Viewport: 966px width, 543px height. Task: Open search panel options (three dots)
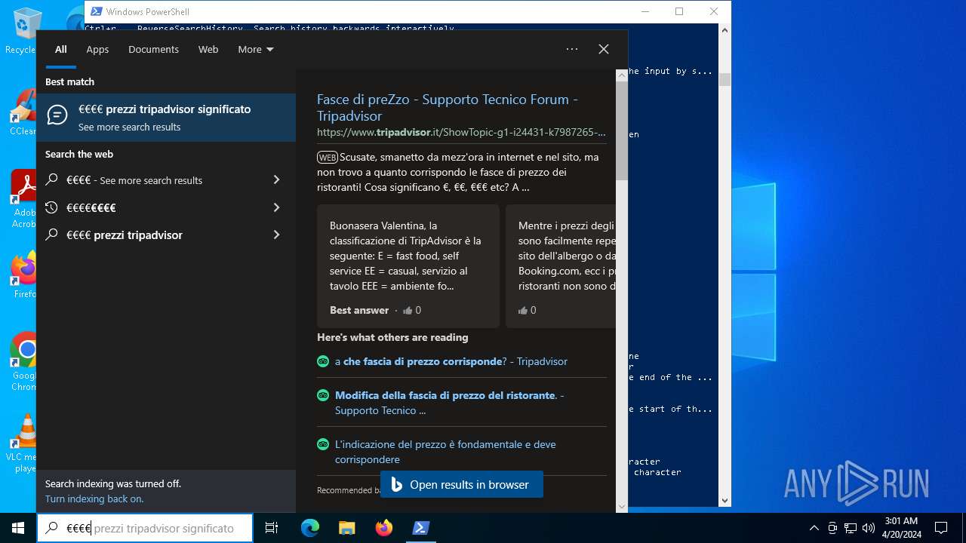click(x=572, y=49)
